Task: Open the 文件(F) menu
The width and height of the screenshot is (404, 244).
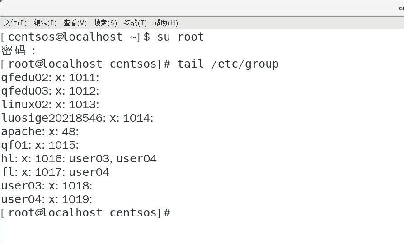Action: pyautogui.click(x=15, y=23)
